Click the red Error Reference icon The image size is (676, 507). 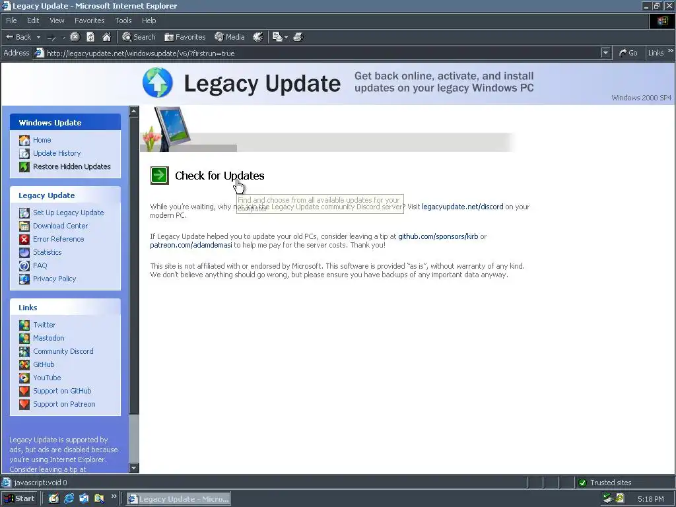point(24,239)
